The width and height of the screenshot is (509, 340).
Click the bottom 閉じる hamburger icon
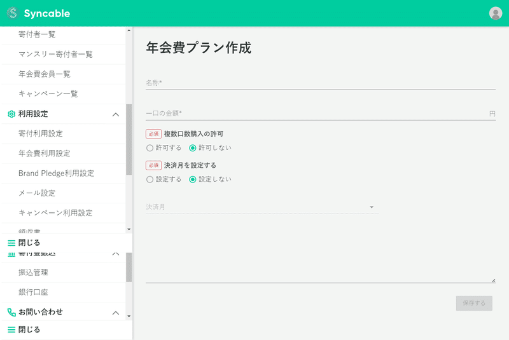pos(11,330)
